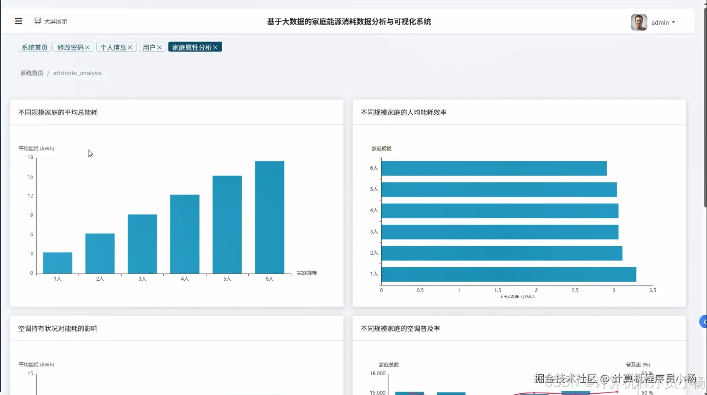Click the 不同规模家庭的人均能耗效率 card title
Image resolution: width=707 pixels, height=395 pixels.
(x=404, y=112)
